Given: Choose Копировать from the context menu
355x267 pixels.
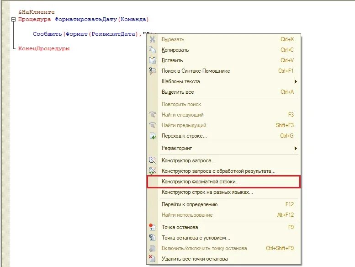Looking at the screenshot, I should pos(224,50).
